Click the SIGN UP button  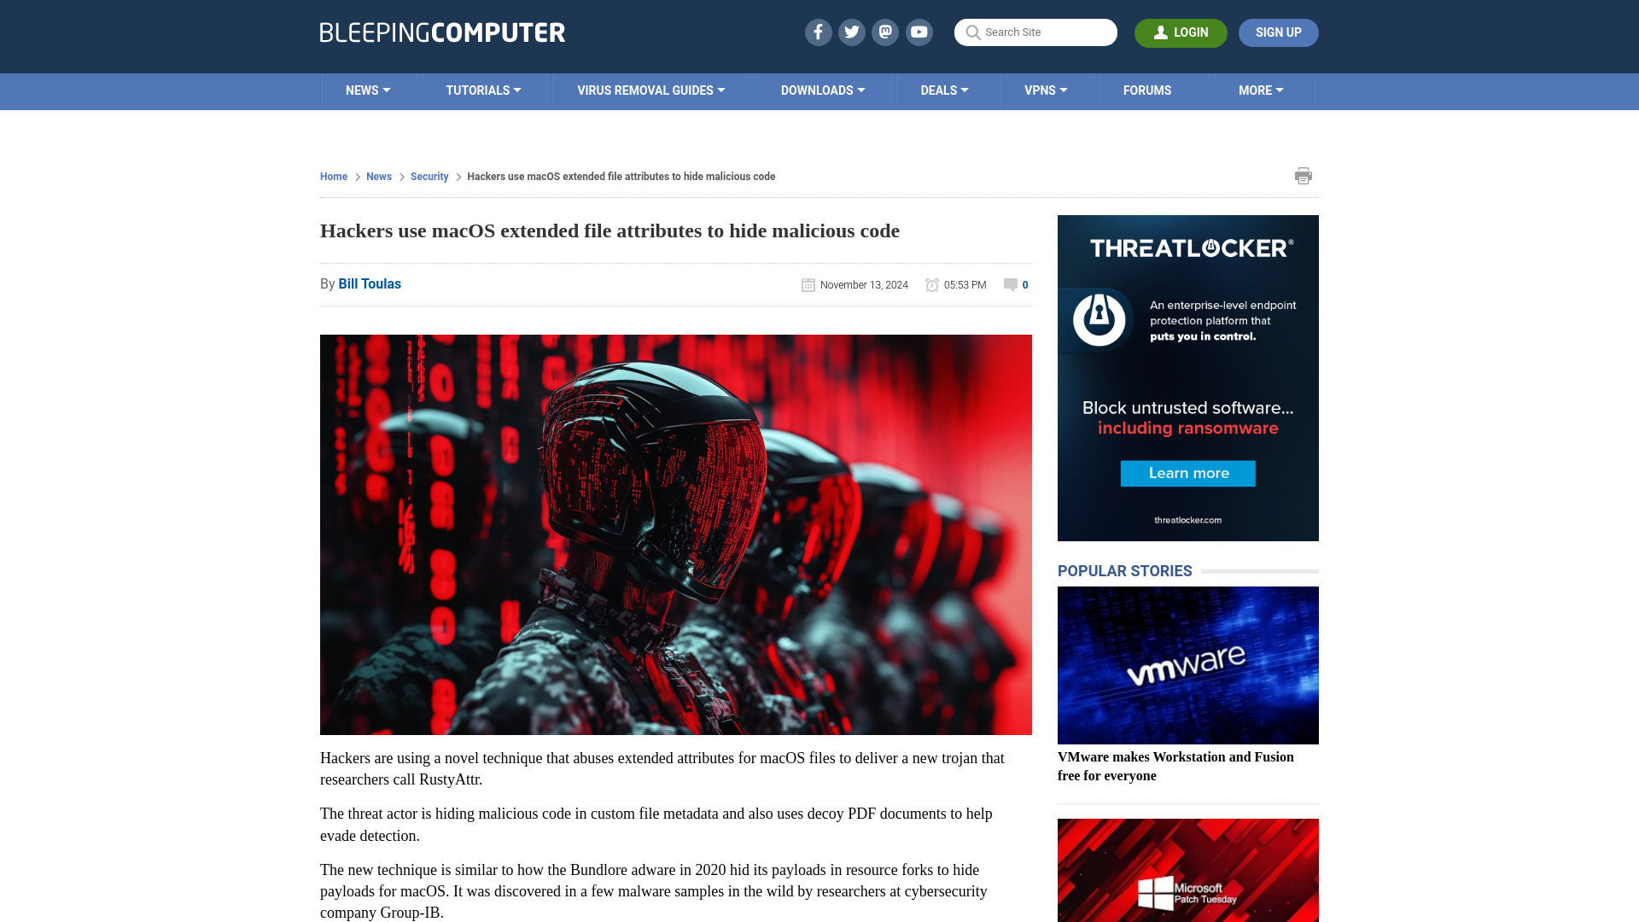pyautogui.click(x=1279, y=32)
